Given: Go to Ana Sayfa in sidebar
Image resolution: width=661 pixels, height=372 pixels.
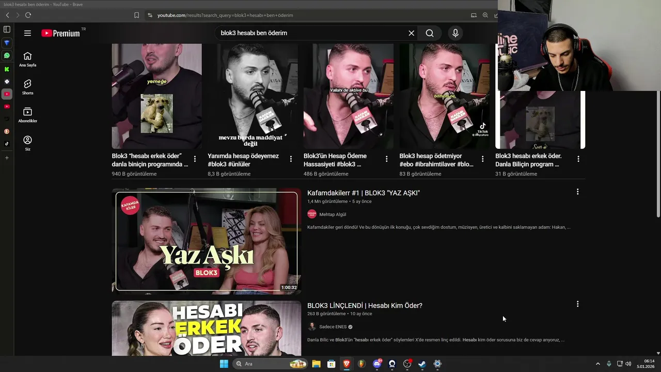Looking at the screenshot, I should 27,59.
